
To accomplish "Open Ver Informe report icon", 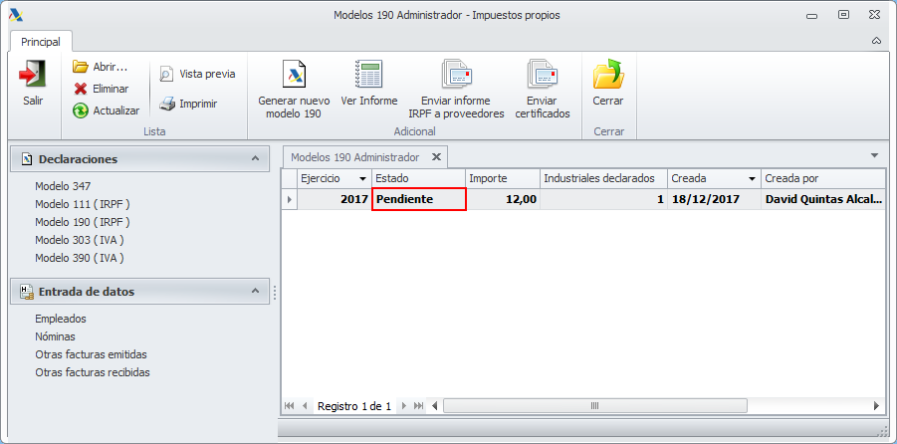I will coord(369,75).
